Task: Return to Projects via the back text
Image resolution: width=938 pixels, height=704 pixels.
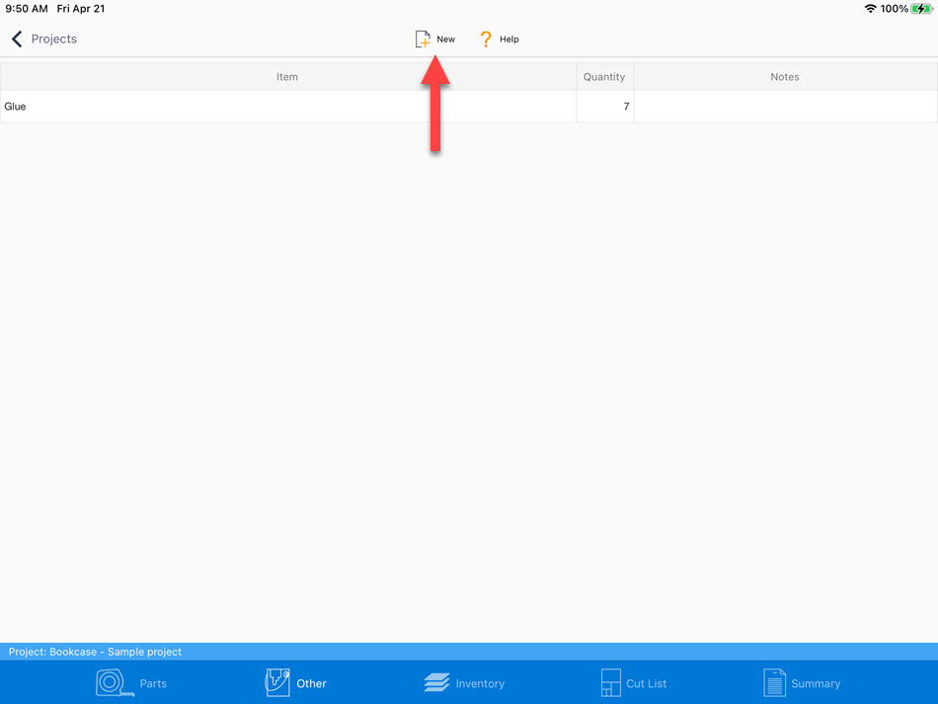Action: 54,39
